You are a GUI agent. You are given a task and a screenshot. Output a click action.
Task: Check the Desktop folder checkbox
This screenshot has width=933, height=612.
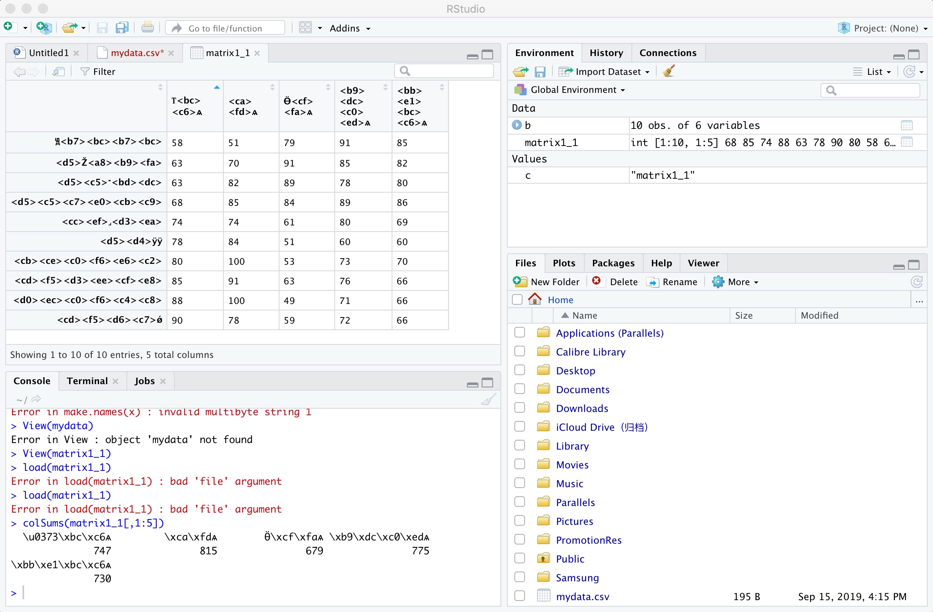[520, 370]
